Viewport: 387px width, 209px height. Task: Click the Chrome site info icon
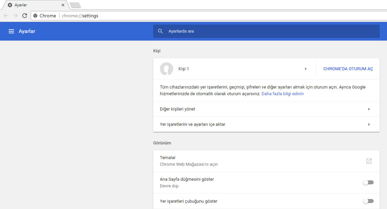click(x=35, y=16)
